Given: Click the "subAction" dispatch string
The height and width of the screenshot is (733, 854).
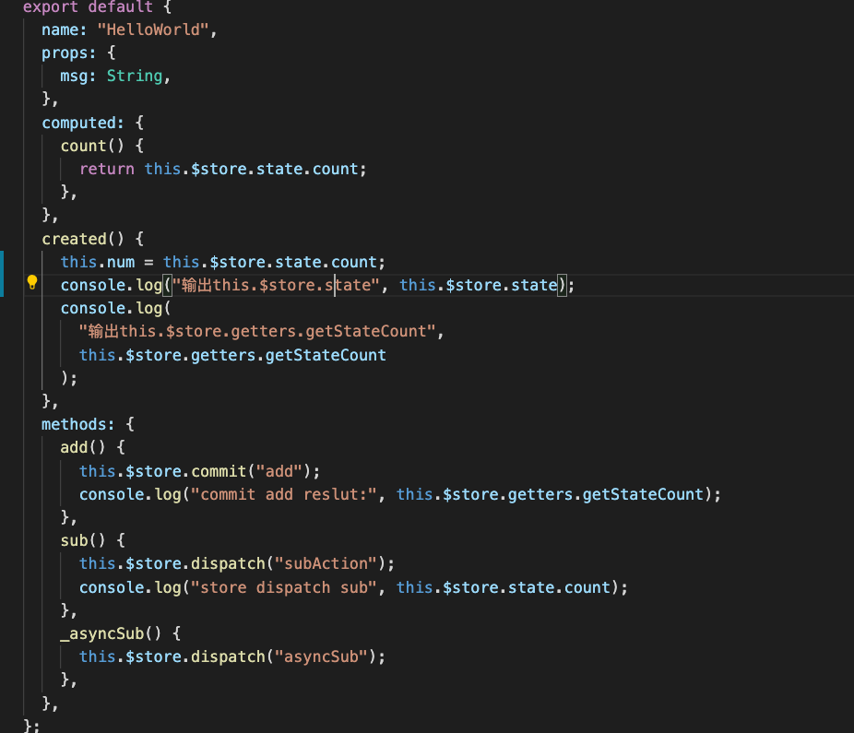Looking at the screenshot, I should click(x=326, y=563).
